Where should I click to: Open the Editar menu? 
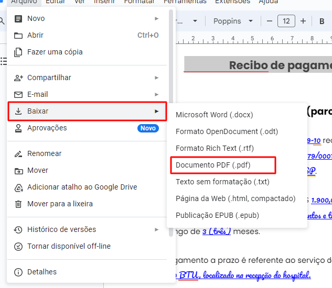coord(56,2)
